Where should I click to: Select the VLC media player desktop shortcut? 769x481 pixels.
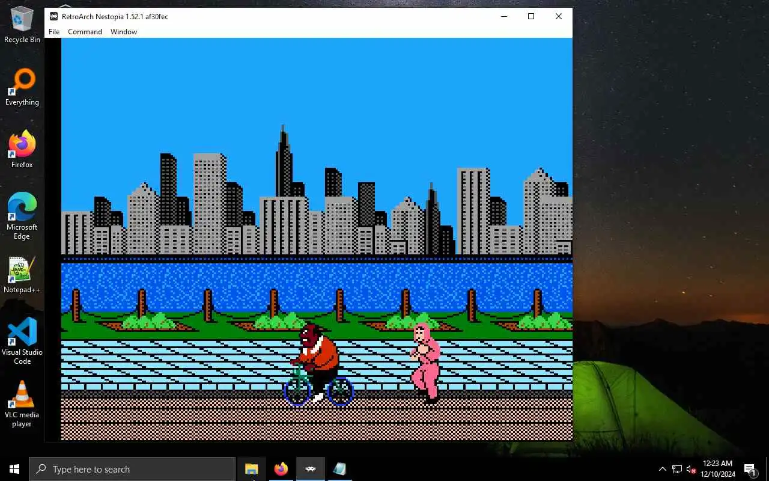point(22,404)
